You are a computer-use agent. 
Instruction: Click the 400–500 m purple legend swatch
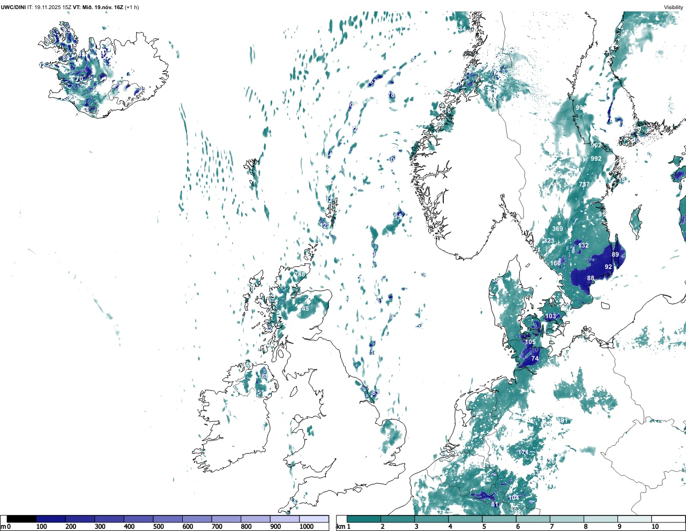(x=138, y=519)
